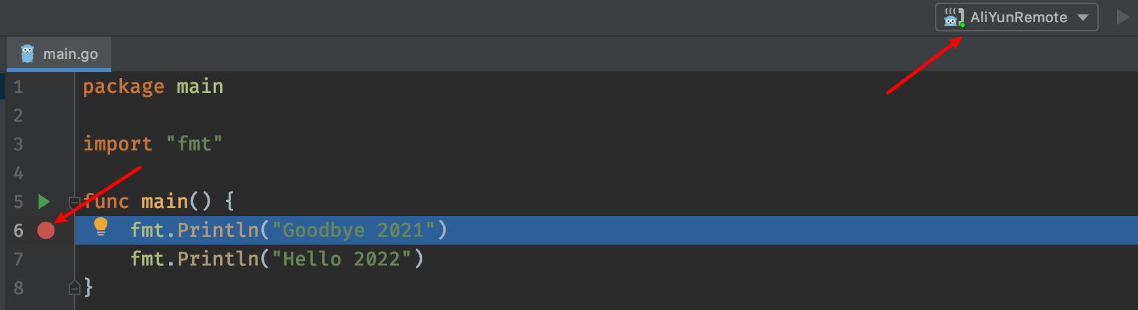The height and width of the screenshot is (310, 1138).
Task: Open the yellow lightbulb quick-fix on line 6
Action: (101, 226)
